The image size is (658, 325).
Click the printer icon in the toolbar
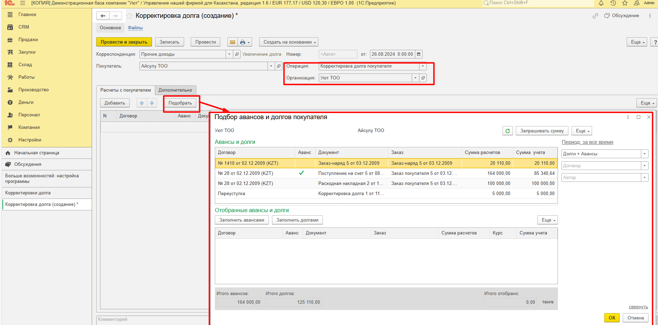coord(243,42)
